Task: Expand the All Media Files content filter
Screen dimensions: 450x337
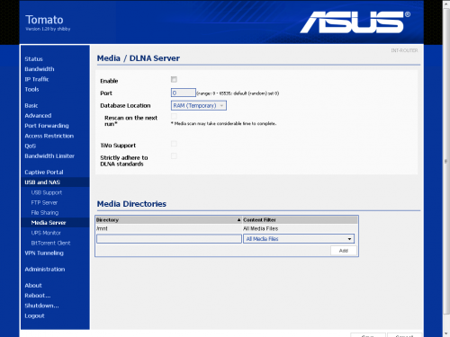Action: [x=299, y=239]
